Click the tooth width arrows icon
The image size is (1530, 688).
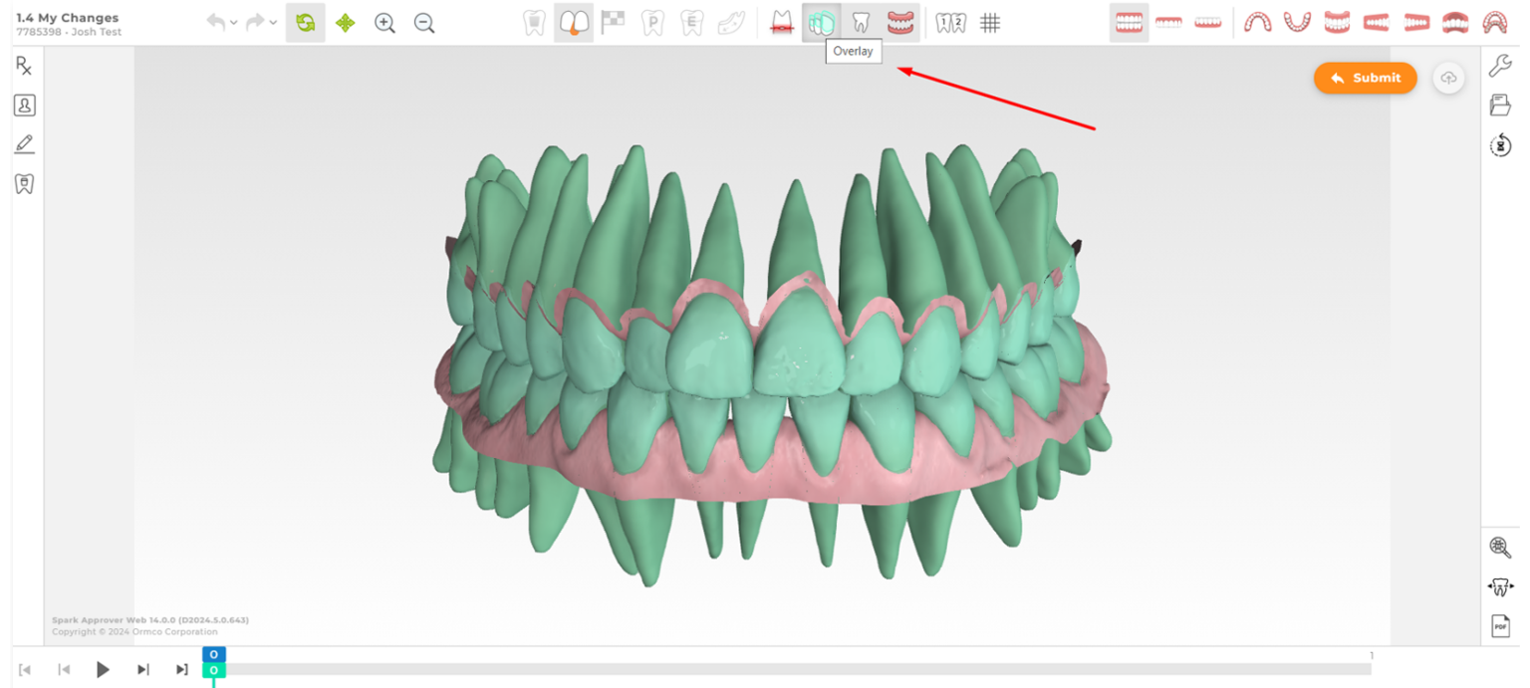coord(1500,586)
